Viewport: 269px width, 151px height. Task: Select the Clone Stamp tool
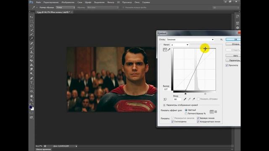tap(32, 52)
